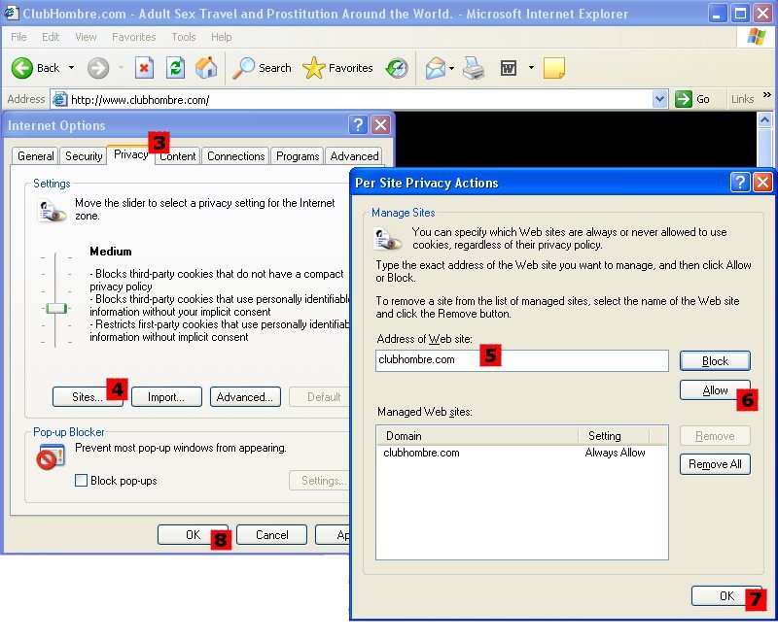Viewport: 778px width, 641px height.
Task: Open the File menu
Action: pos(18,37)
